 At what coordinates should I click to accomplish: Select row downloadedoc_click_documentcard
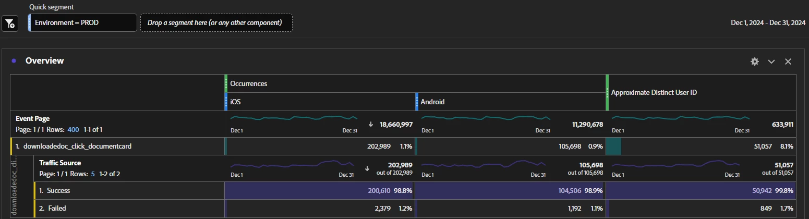[x=117, y=147]
